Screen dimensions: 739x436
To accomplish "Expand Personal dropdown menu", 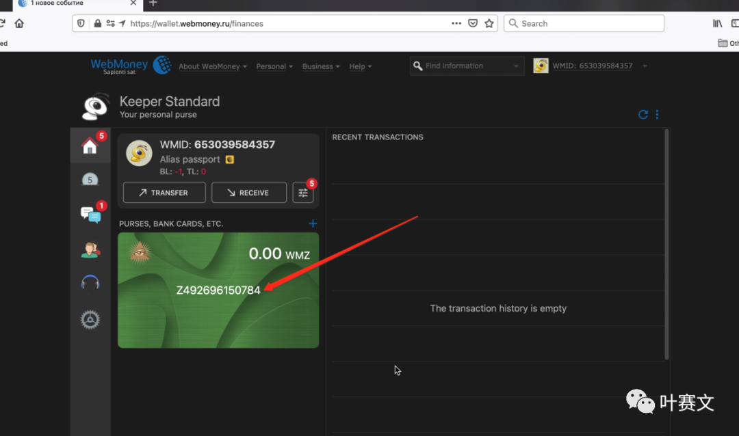I will (274, 66).
